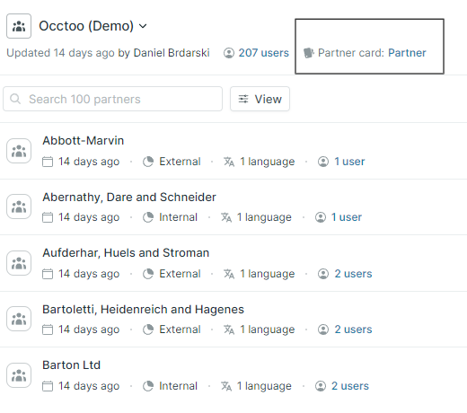Click the Abernathy, Dare and Schneider group icon

(19, 206)
